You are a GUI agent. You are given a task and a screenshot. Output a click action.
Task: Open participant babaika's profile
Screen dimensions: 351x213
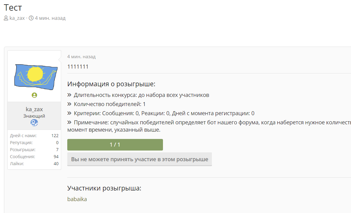(x=77, y=199)
